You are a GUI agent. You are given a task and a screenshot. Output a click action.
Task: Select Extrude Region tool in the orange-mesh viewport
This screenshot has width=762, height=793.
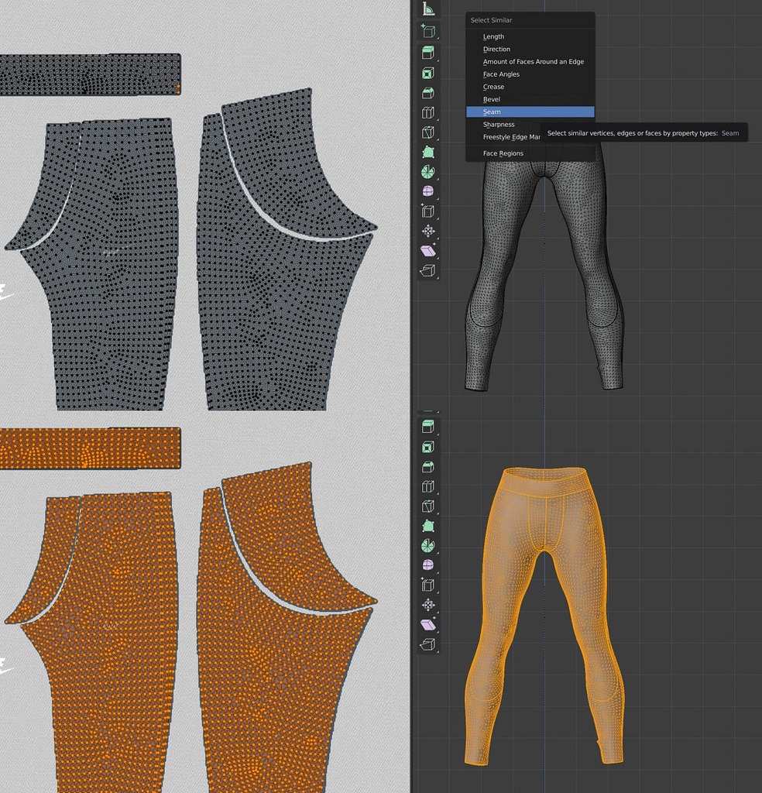point(428,427)
